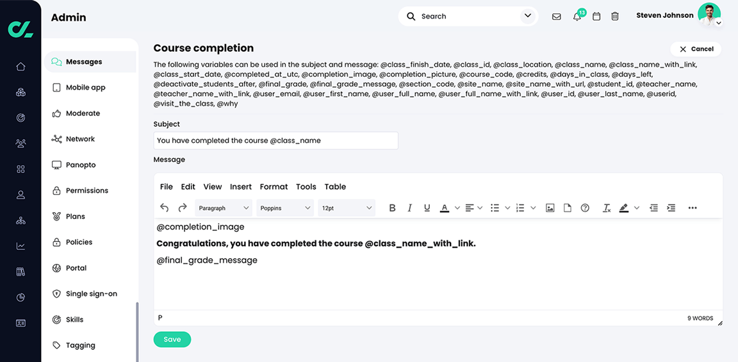Open more toolbar options ellipsis
Screen dimensions: 738x362
[x=693, y=208]
